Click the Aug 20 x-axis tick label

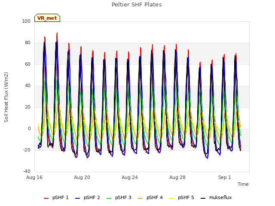point(82,177)
